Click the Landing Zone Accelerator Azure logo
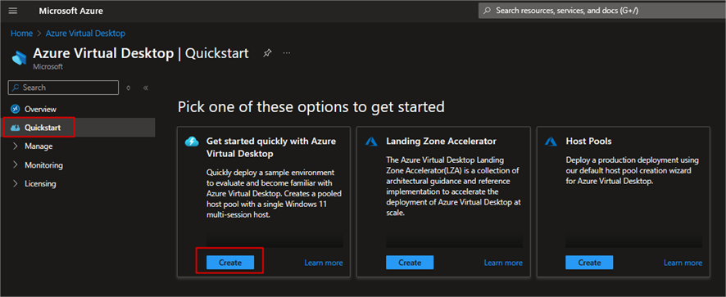Viewport: 726px width, 297px height. click(372, 142)
